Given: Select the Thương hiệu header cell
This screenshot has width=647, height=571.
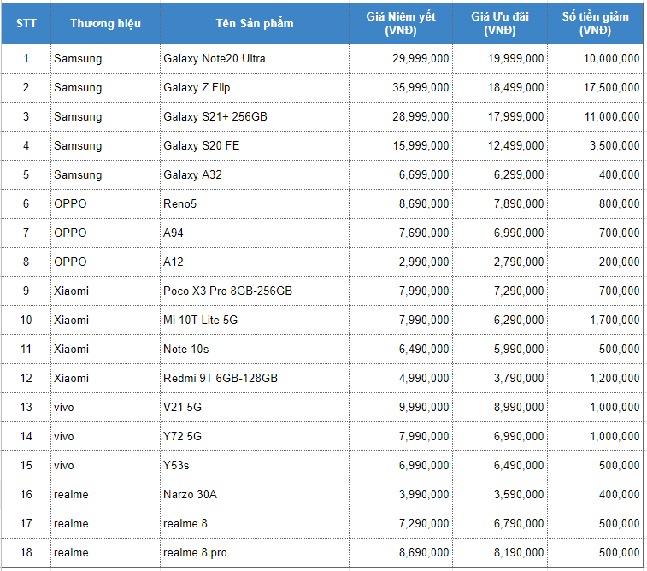Looking at the screenshot, I should [x=105, y=24].
